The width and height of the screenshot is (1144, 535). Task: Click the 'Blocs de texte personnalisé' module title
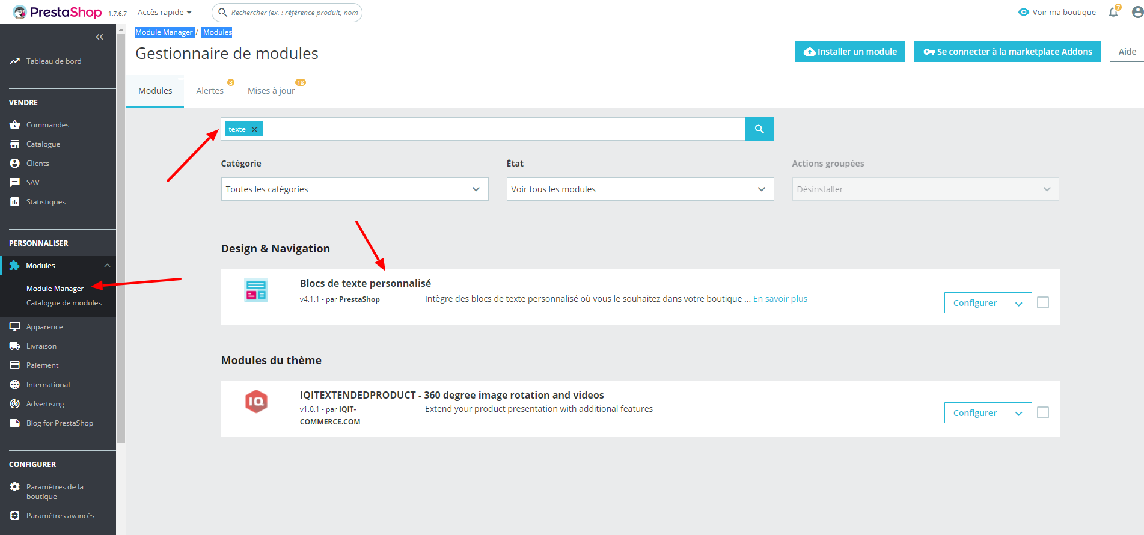click(366, 283)
